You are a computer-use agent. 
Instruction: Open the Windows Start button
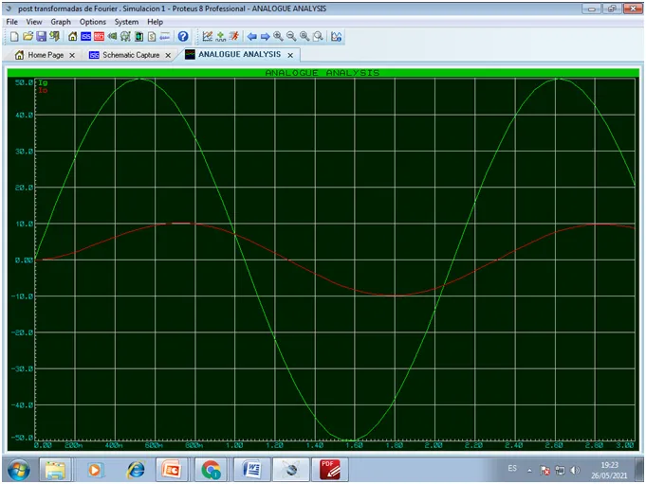19,470
